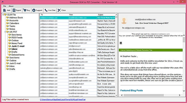Select the bold Inbox folder
Screen dimensions: 187x103
pyautogui.click(x=15, y=49)
